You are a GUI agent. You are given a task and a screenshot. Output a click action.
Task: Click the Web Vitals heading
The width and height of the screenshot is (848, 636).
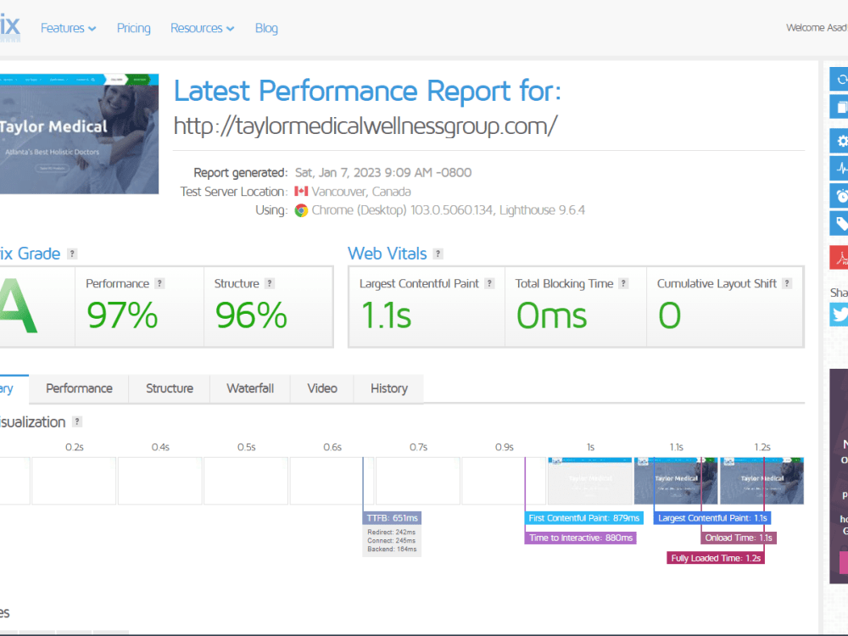(x=388, y=254)
